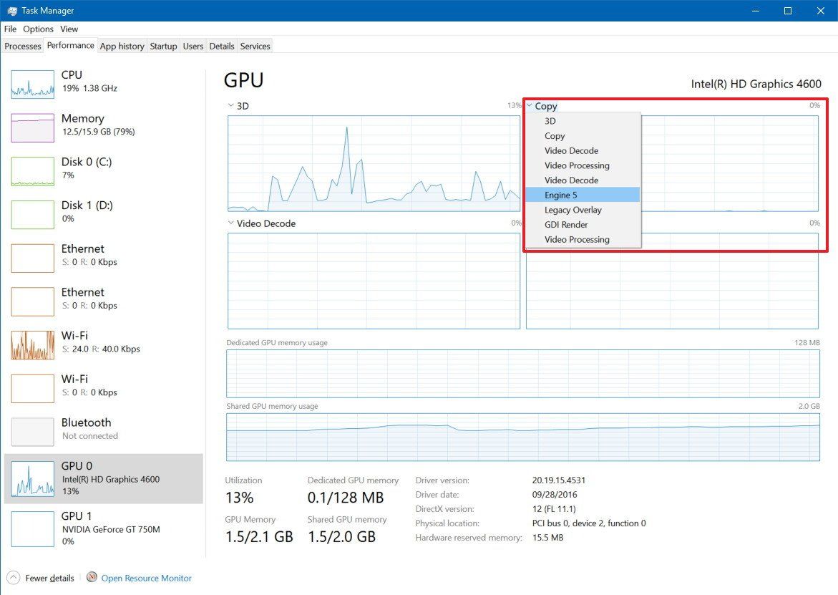The height and width of the screenshot is (595, 838).
Task: Click the Memory usage icon in the sidebar
Action: (x=31, y=127)
